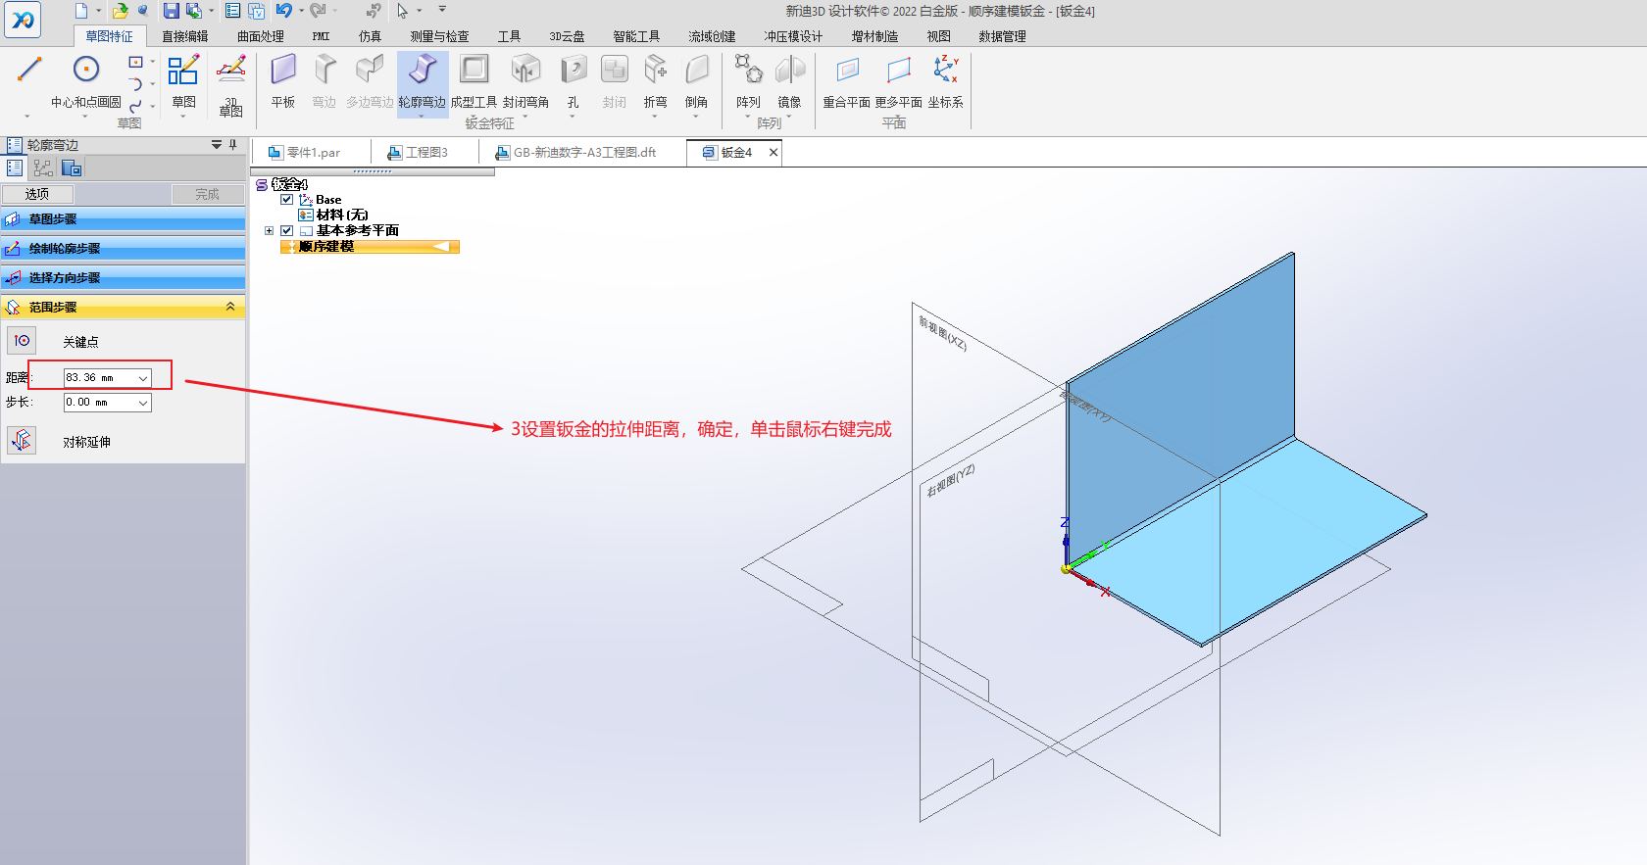Click the 孔 hole tool
Viewport: 1647px width, 865px height.
point(574,80)
